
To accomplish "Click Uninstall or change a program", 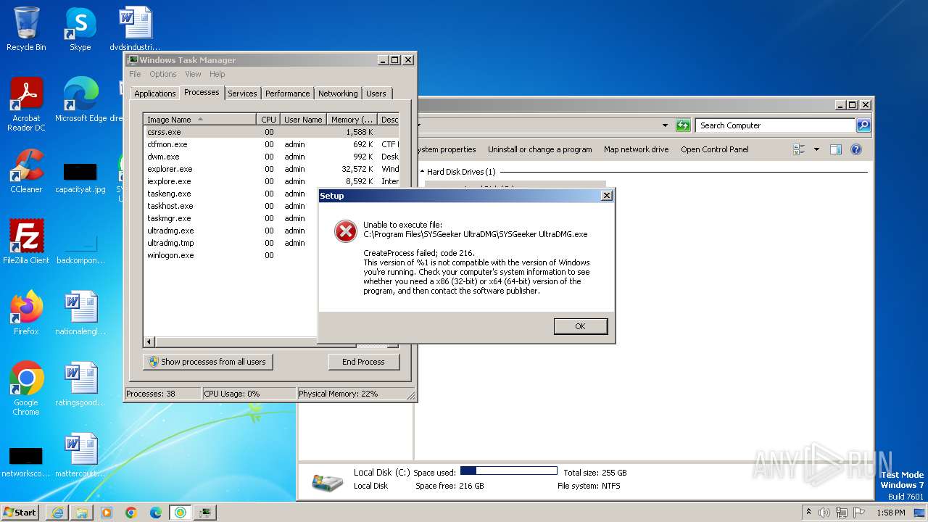I will point(539,149).
